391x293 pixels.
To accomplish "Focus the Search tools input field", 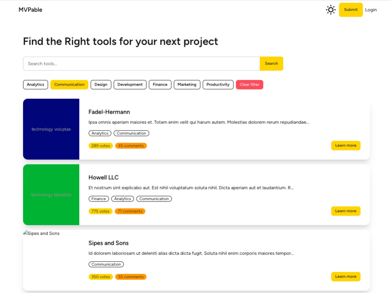I will [x=142, y=64].
